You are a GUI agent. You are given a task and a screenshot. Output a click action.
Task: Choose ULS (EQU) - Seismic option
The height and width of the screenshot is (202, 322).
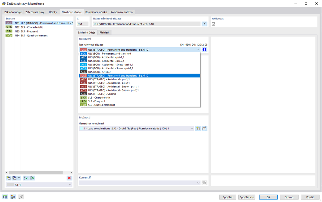[x=140, y=72]
